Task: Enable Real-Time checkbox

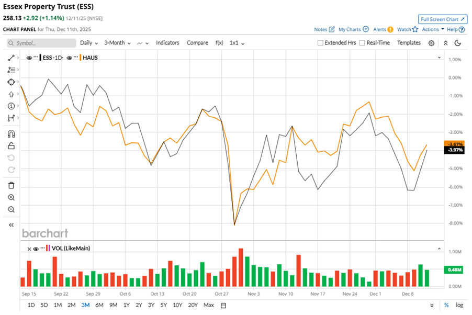Action: 362,43
